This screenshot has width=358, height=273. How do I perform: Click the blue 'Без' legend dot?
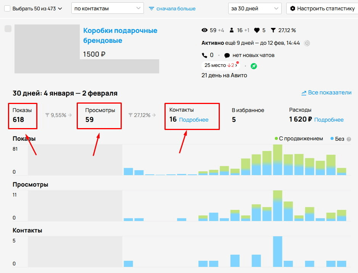(332, 138)
